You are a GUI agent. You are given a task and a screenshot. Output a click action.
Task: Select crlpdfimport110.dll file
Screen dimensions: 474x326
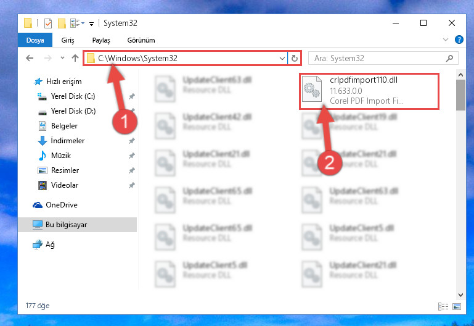pyautogui.click(x=369, y=91)
